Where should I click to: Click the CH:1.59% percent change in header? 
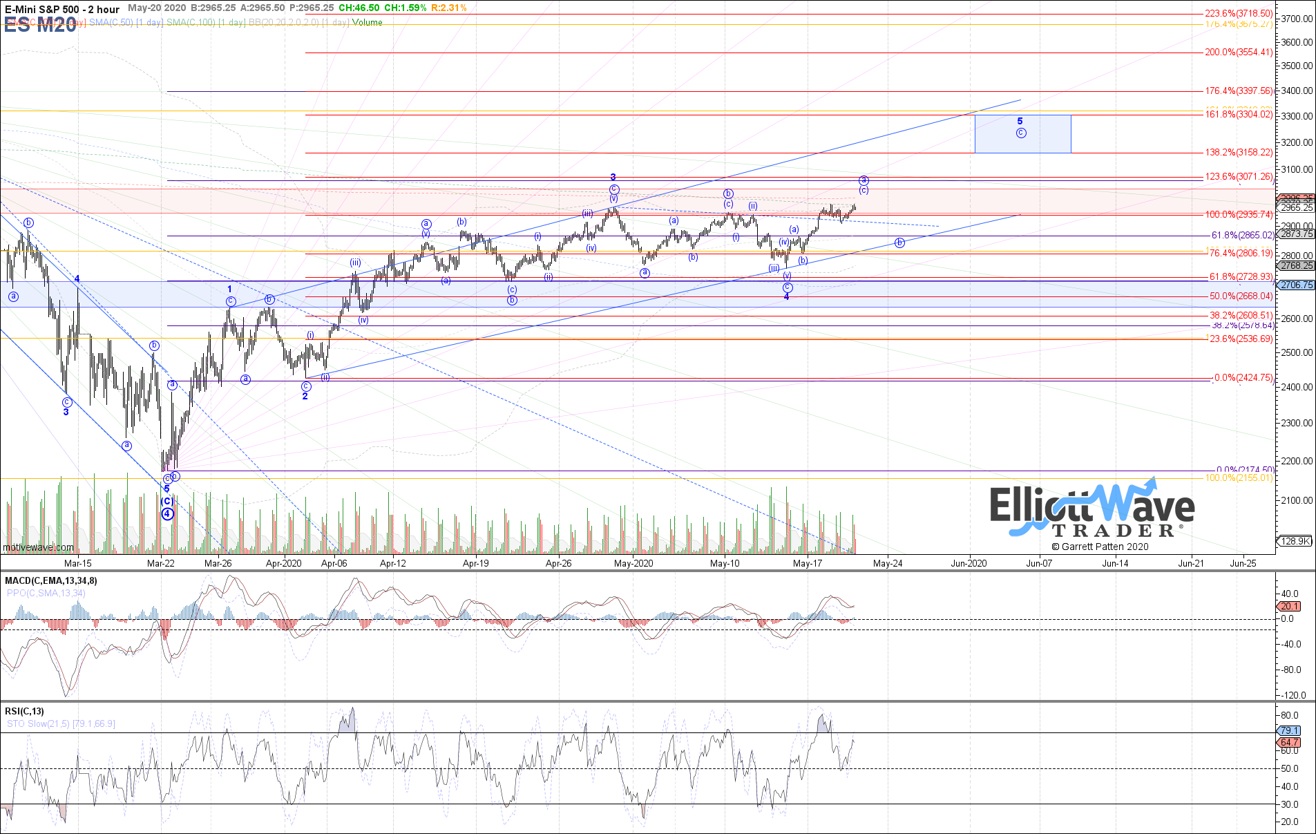pos(406,8)
